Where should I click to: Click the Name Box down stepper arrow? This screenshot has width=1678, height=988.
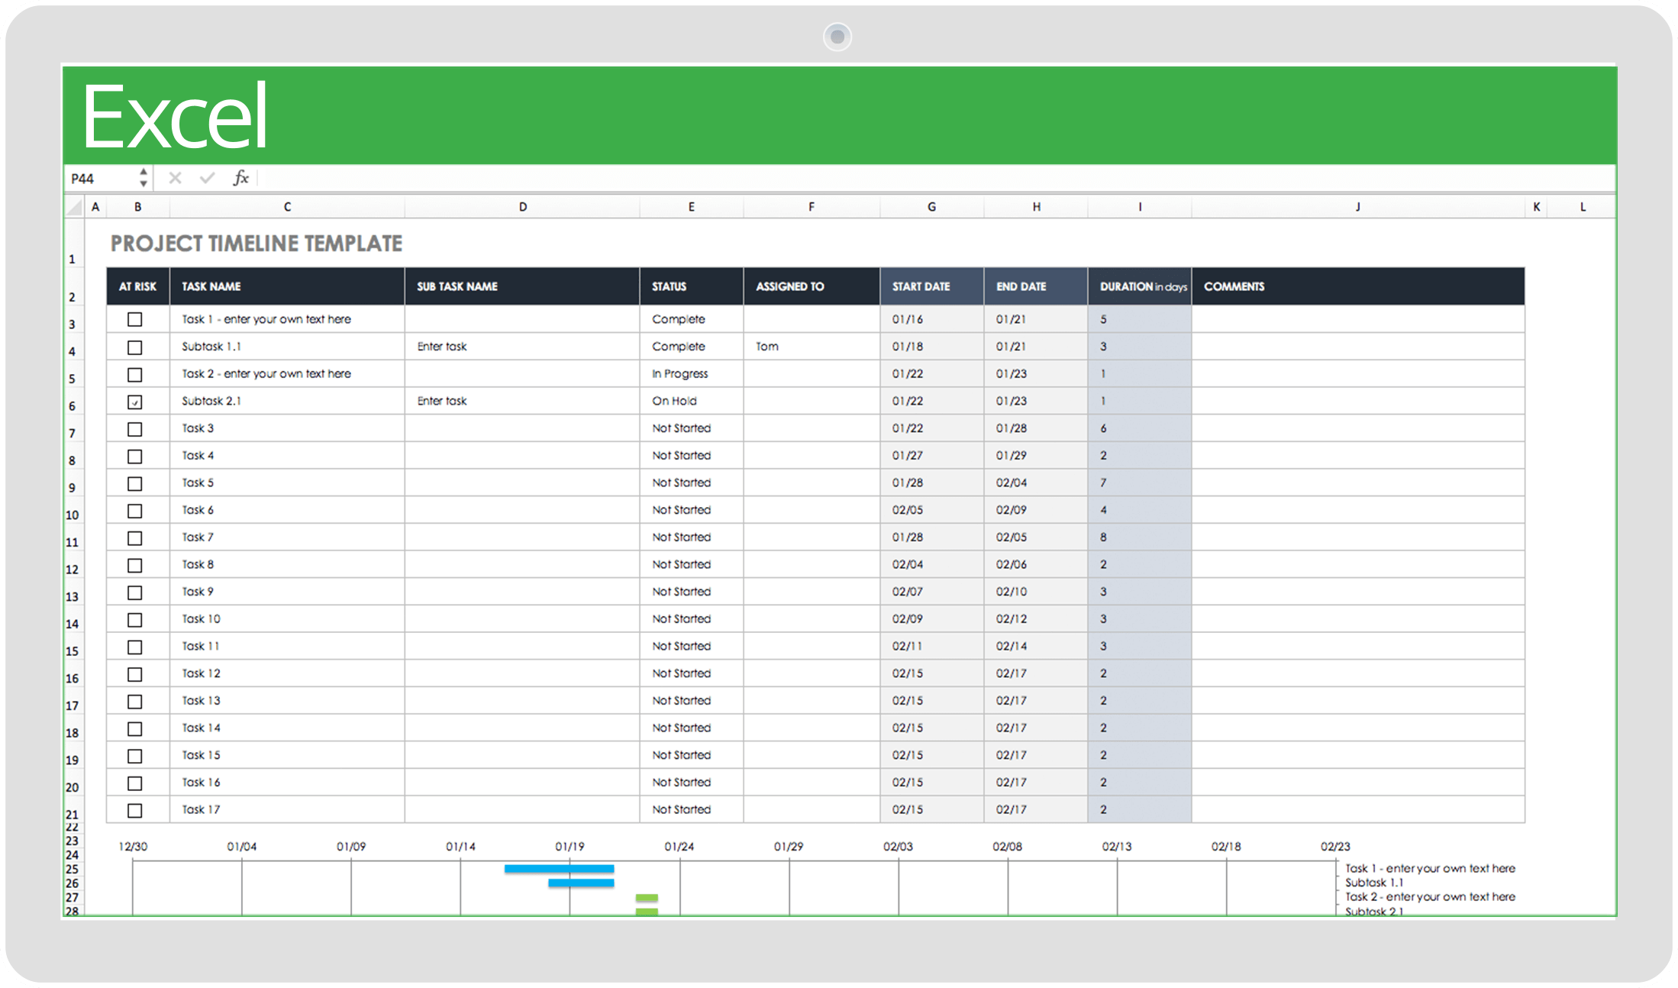click(143, 183)
